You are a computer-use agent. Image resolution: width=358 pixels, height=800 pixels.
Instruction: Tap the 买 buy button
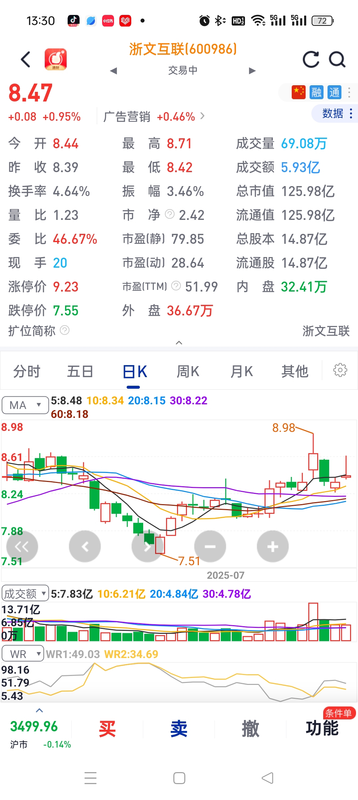(107, 729)
